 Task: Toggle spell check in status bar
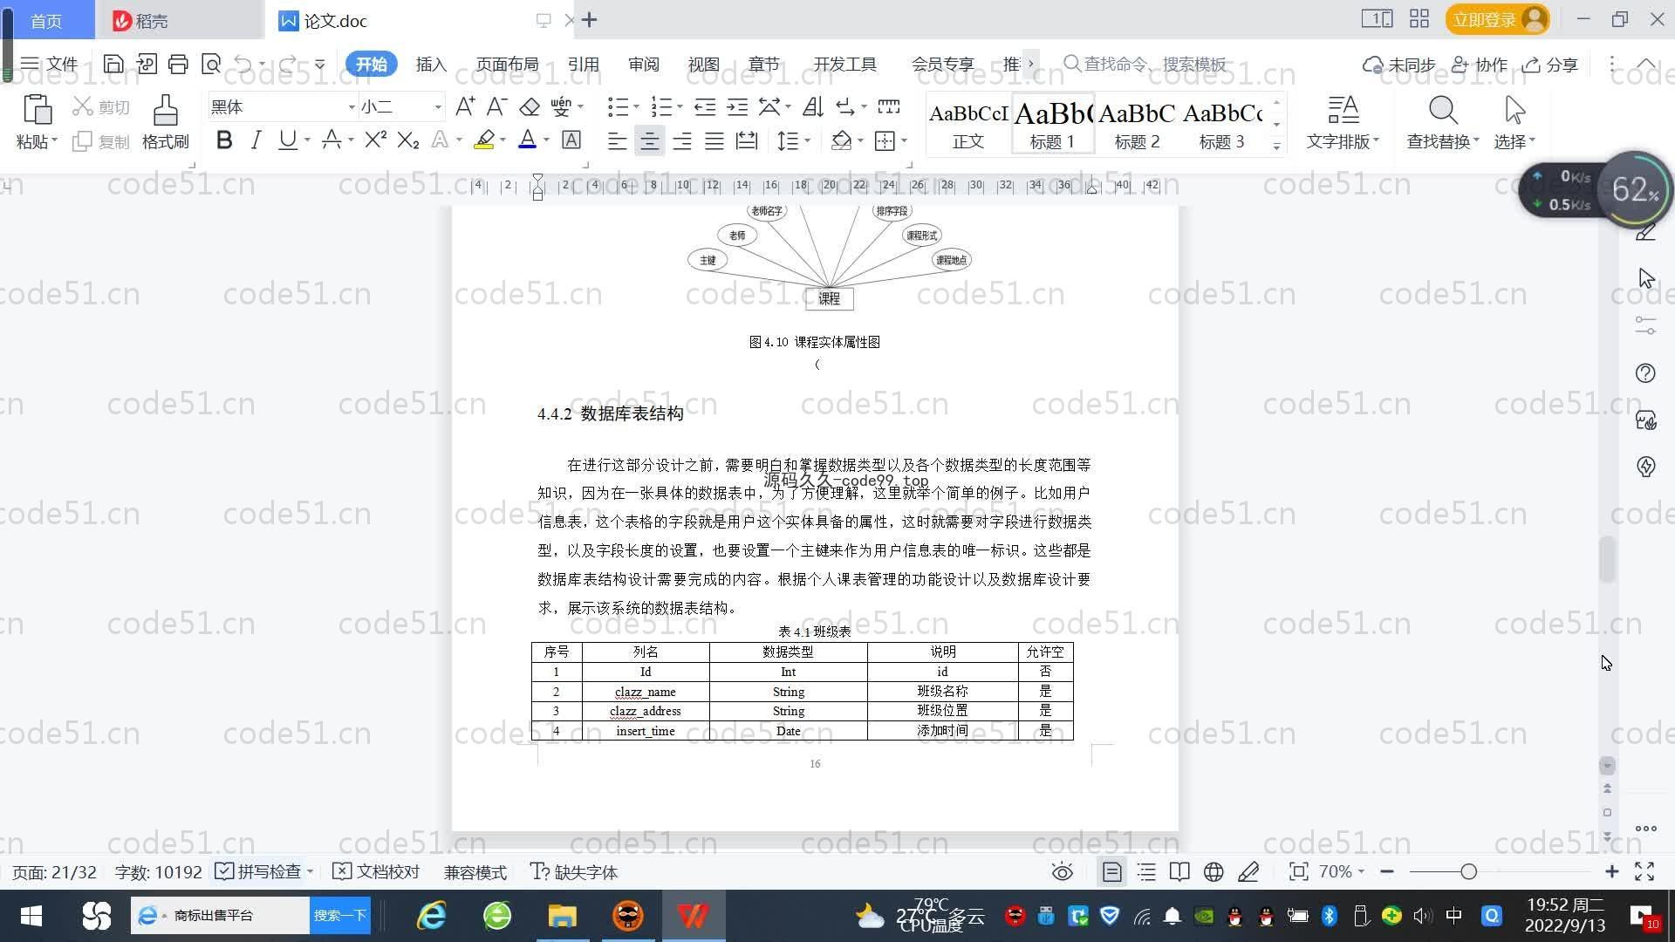[259, 872]
